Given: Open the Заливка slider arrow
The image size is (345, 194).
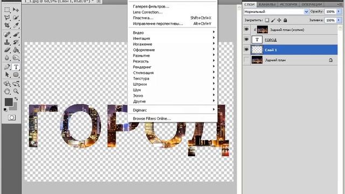Looking at the screenshot, I should 339,20.
